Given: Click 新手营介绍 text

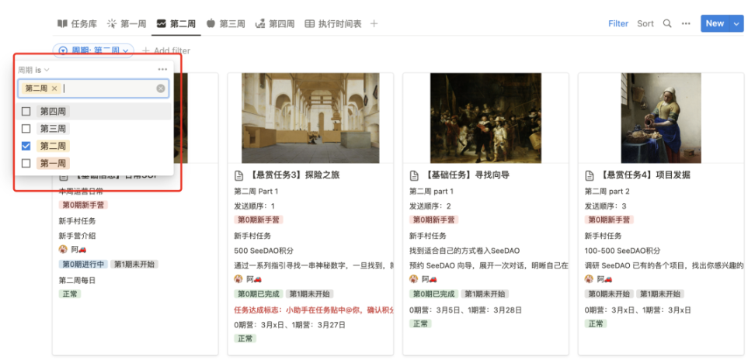Looking at the screenshot, I should (77, 236).
